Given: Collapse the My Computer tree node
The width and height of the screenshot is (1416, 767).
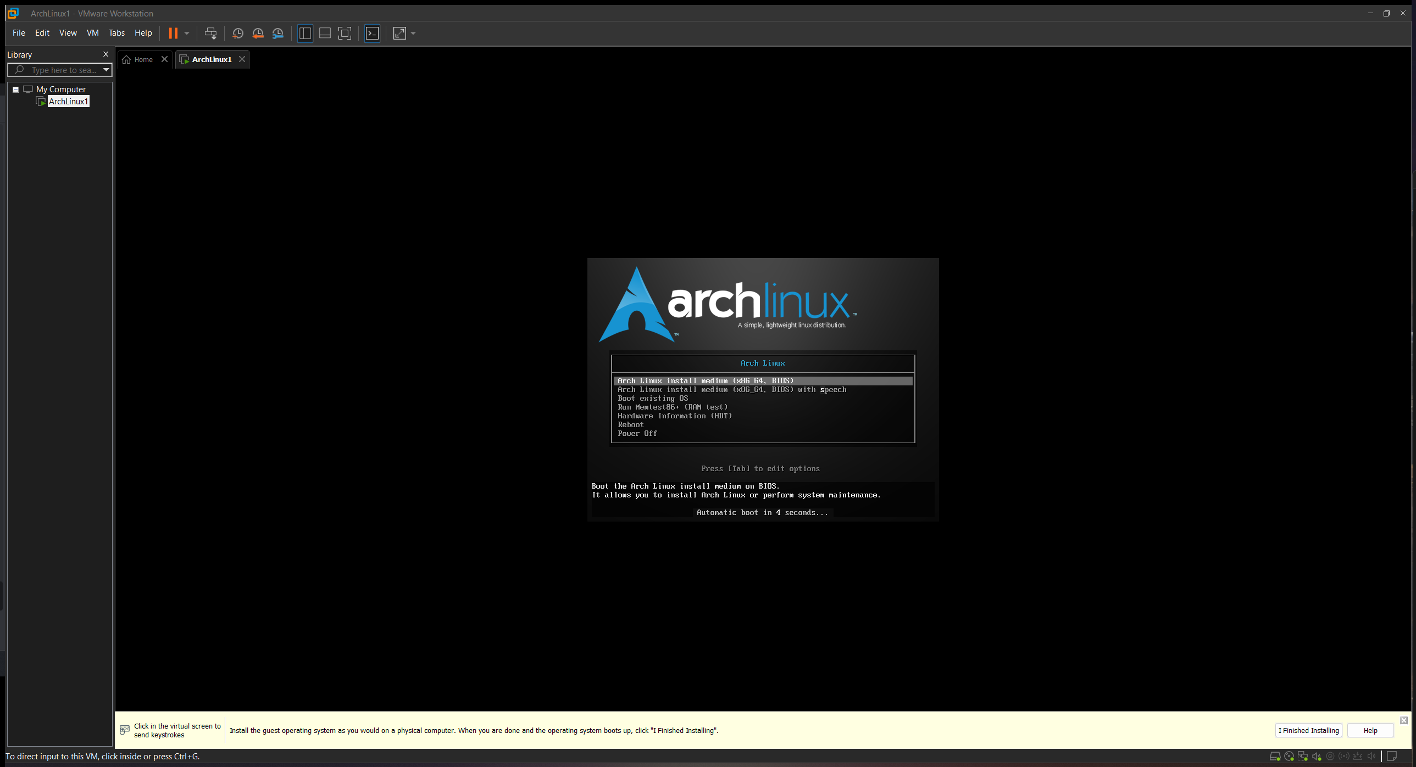Looking at the screenshot, I should pyautogui.click(x=16, y=89).
